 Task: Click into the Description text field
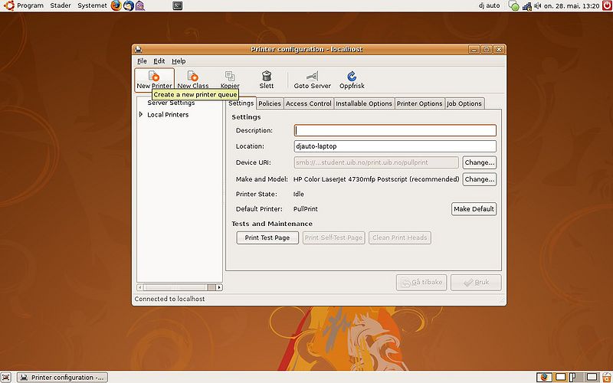(395, 130)
